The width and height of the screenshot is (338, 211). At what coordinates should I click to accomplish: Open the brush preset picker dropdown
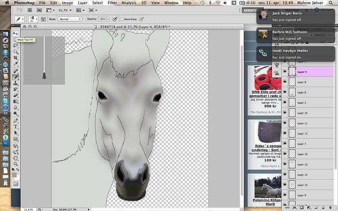pyautogui.click(x=34, y=19)
